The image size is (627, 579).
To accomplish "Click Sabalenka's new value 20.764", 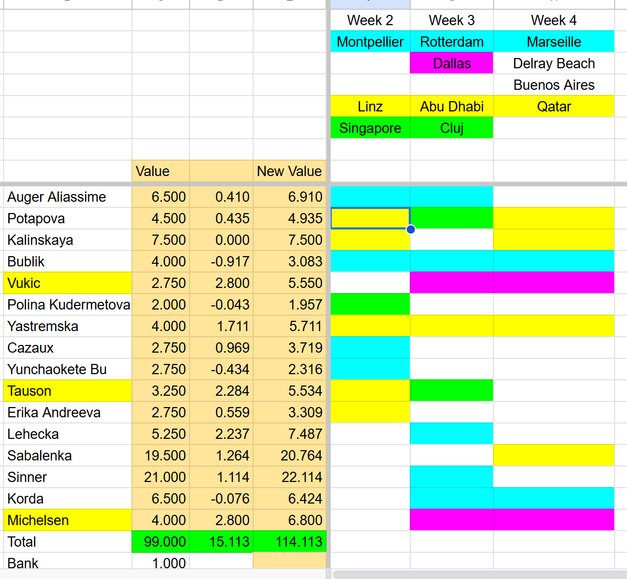I will coord(290,456).
